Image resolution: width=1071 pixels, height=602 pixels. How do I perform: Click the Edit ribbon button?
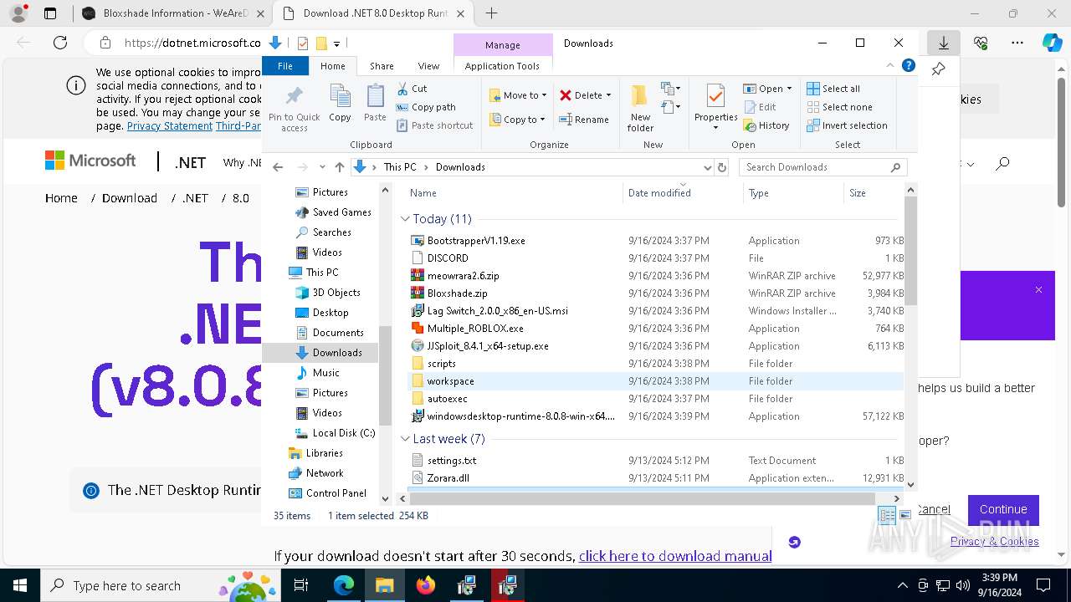(x=760, y=107)
